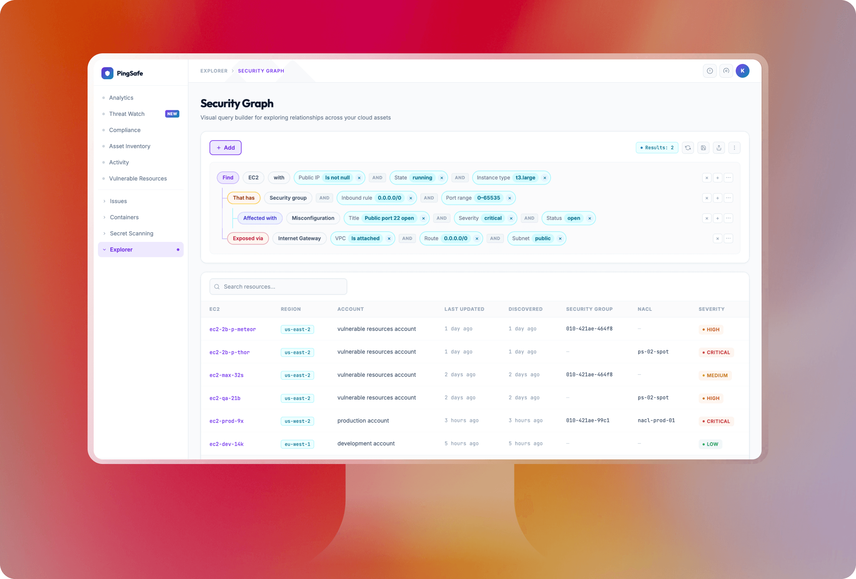
Task: Remove the State running filter
Action: point(442,178)
